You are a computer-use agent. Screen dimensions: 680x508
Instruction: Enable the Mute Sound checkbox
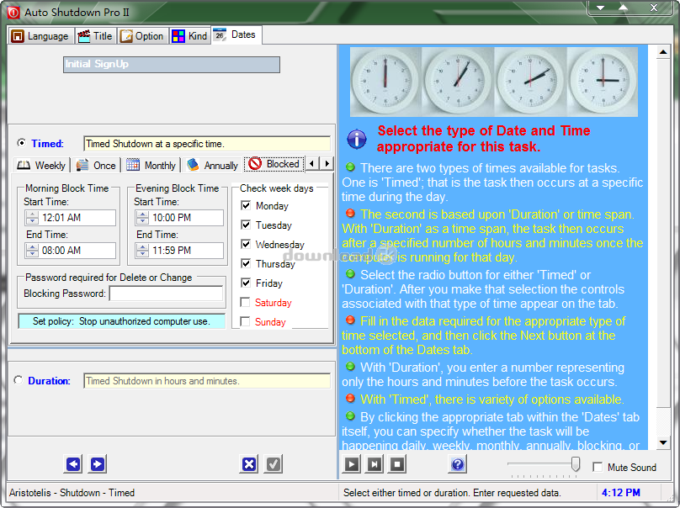598,467
